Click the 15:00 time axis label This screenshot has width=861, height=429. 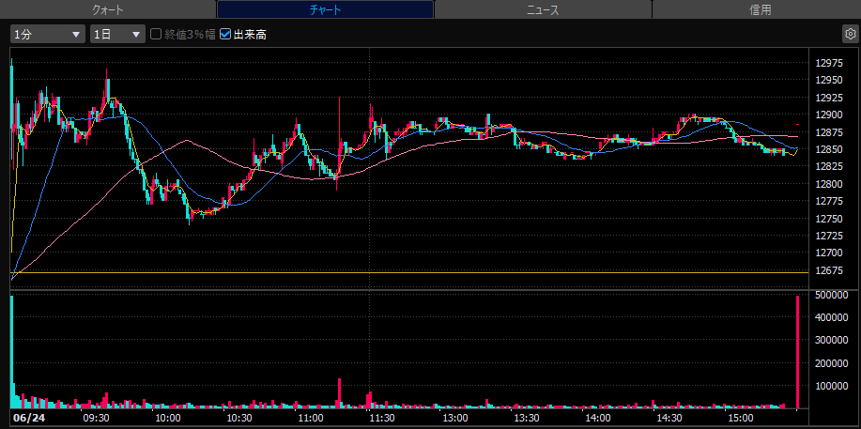click(x=739, y=418)
